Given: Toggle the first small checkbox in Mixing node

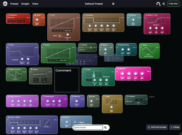Looking at the screenshot, I should pos(80,47).
